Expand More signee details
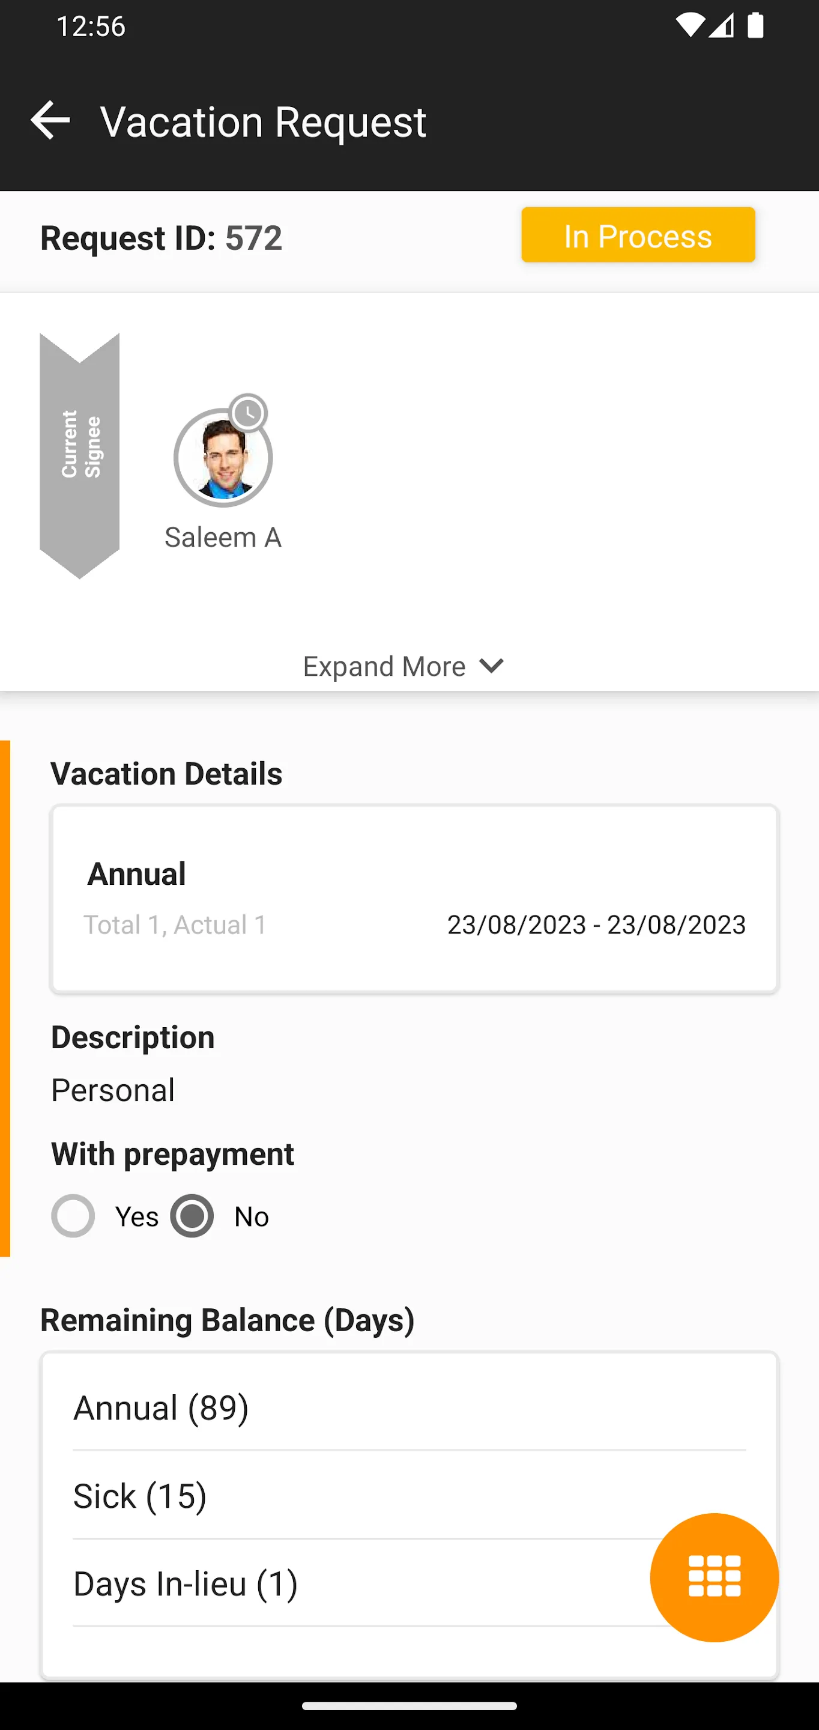 pyautogui.click(x=384, y=666)
